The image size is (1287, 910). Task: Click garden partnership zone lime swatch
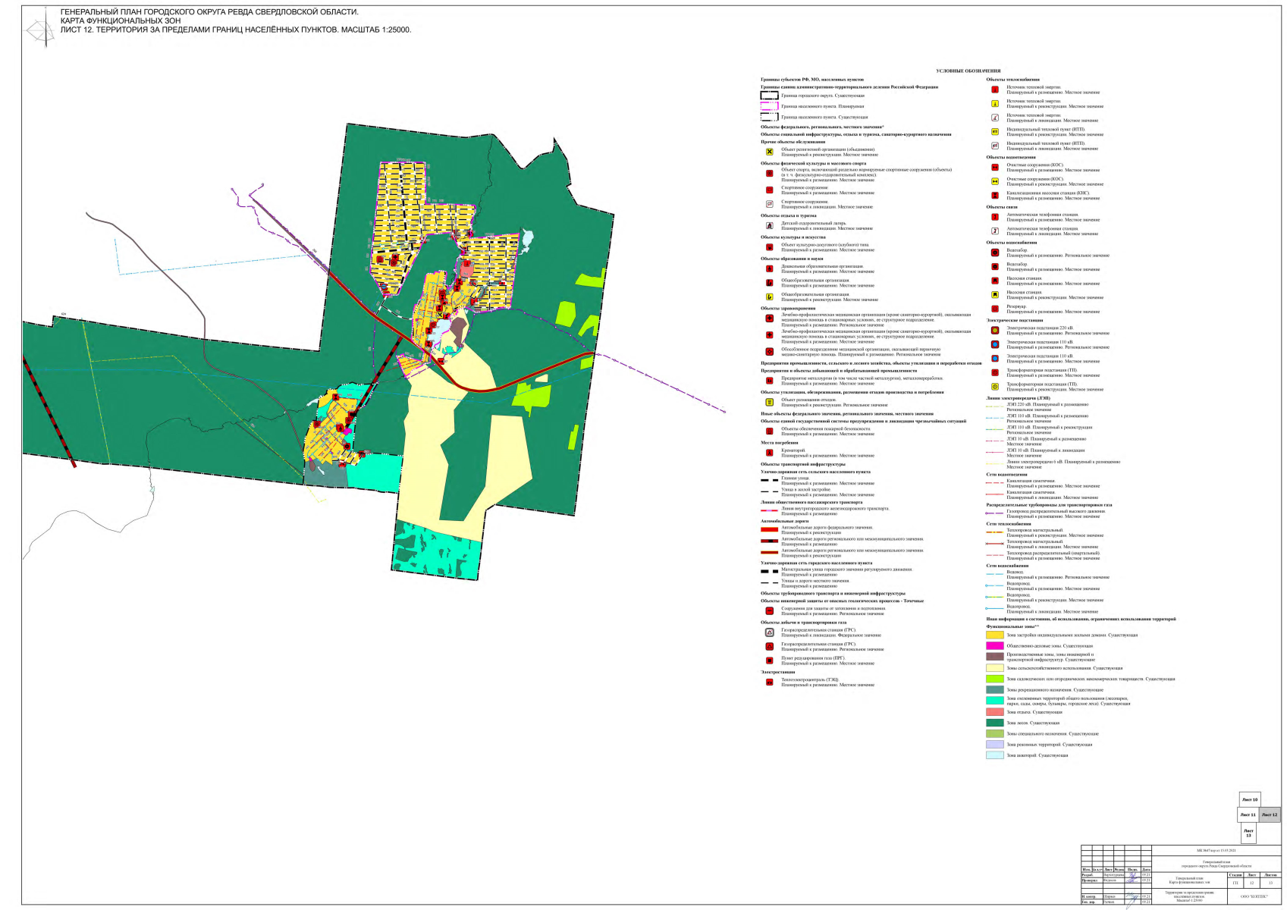pos(994,679)
